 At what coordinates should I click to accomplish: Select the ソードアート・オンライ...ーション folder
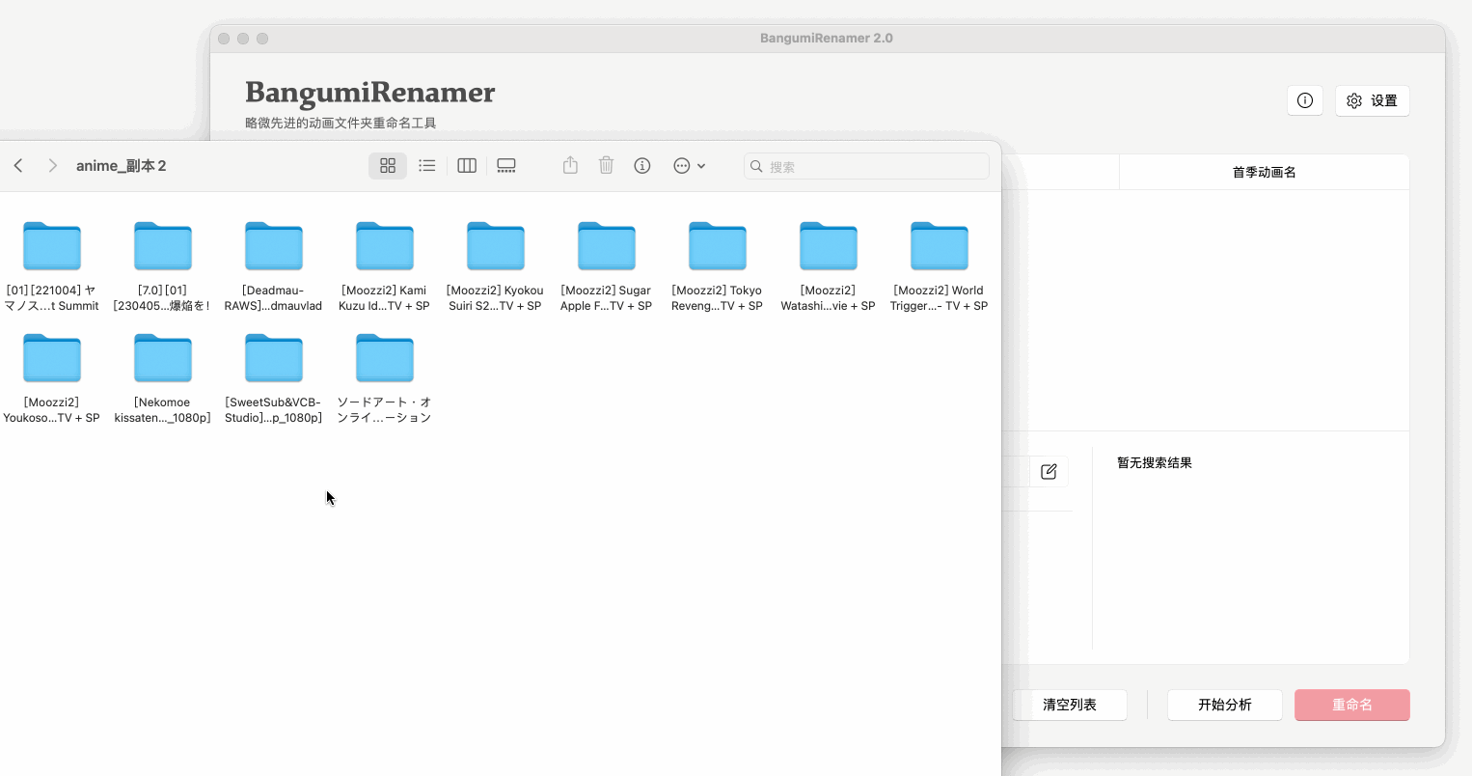[385, 377]
